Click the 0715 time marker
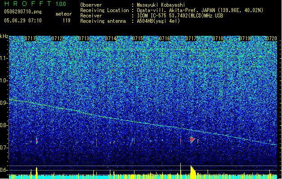282x179 pixels. [x=138, y=38]
